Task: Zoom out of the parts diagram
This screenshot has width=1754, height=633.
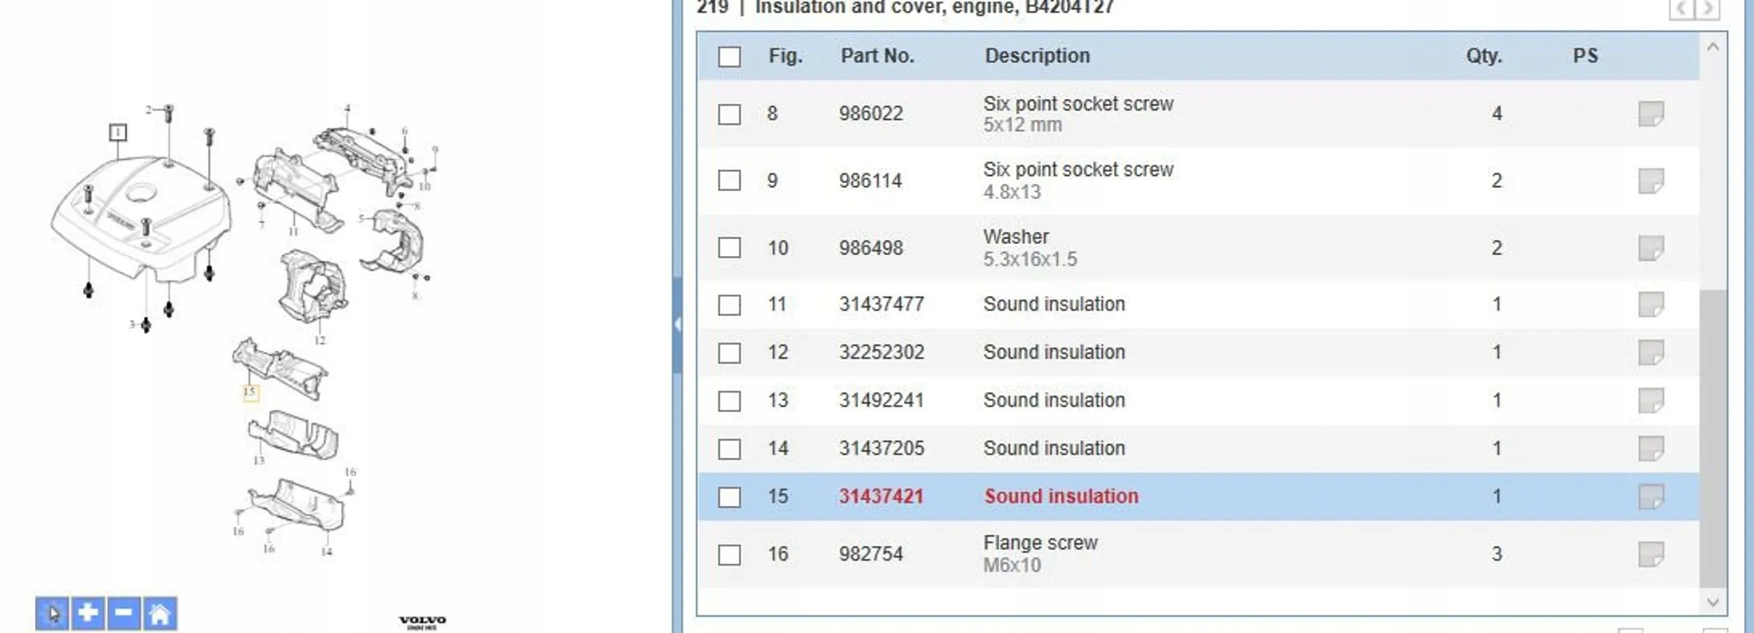Action: click(123, 614)
